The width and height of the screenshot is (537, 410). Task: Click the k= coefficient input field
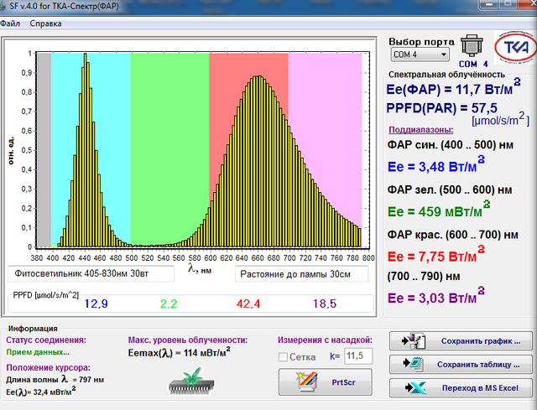pyautogui.click(x=358, y=356)
